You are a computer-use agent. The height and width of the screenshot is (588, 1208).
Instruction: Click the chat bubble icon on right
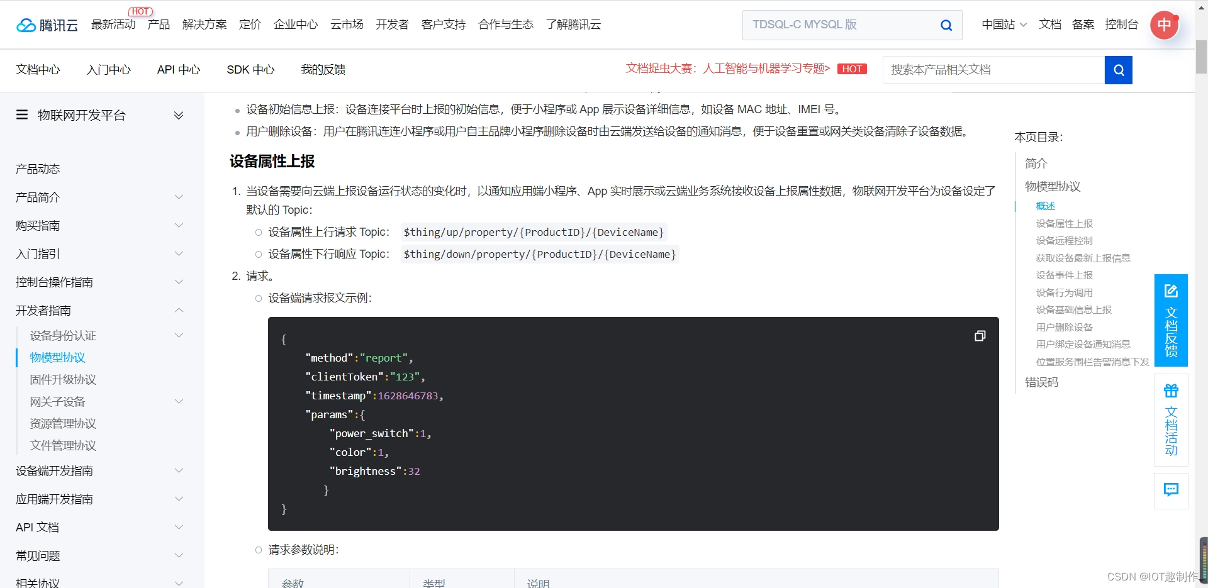pos(1171,491)
